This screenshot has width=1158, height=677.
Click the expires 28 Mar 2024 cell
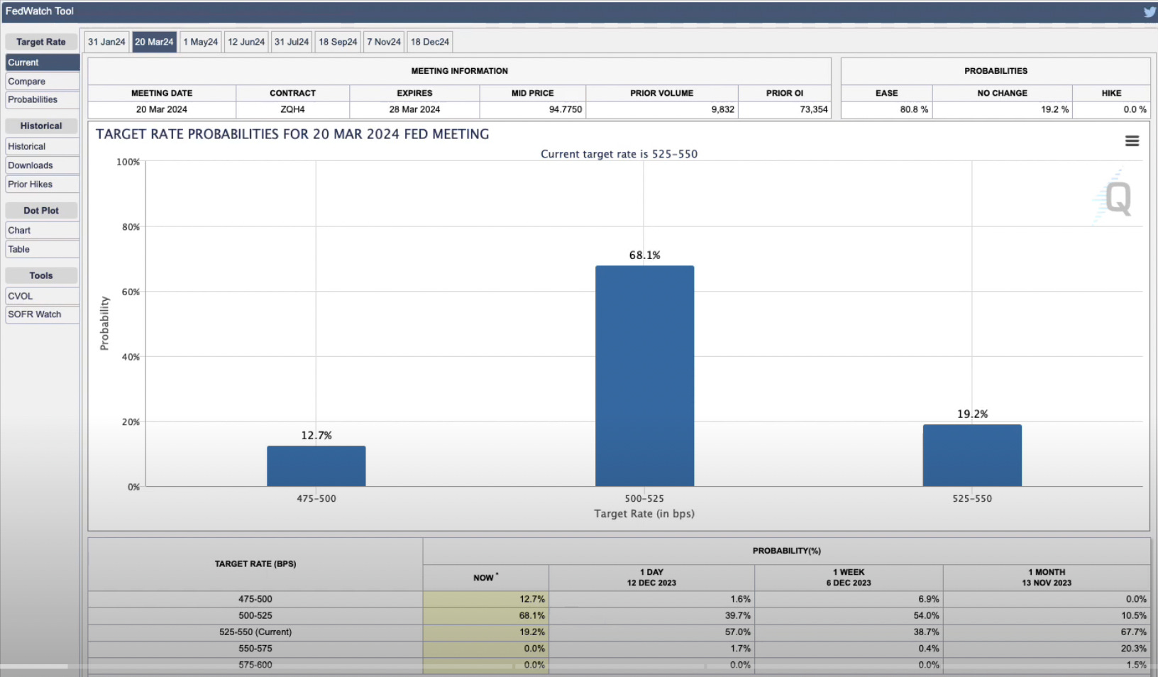(414, 109)
